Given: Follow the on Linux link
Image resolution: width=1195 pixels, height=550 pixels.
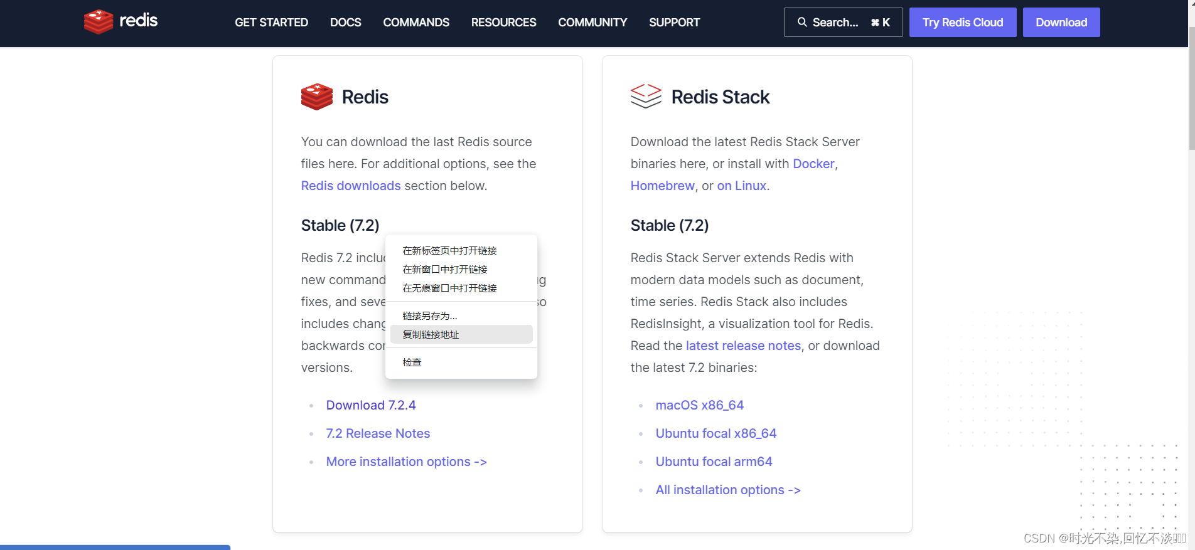Looking at the screenshot, I should (742, 186).
